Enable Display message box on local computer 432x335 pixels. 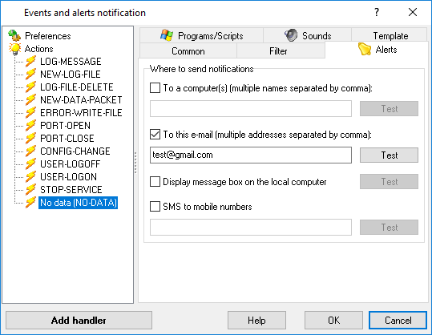click(x=155, y=182)
